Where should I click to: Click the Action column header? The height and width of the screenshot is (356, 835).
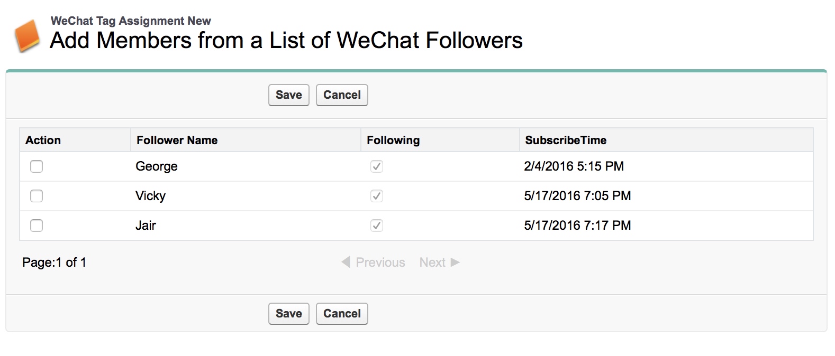[43, 140]
